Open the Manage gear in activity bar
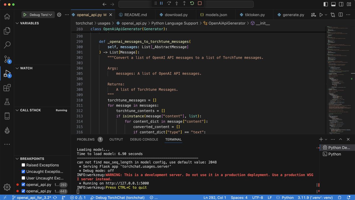 [x=7, y=187]
